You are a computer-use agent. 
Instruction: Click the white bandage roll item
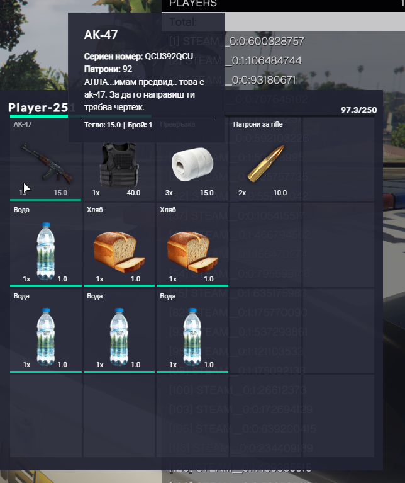click(192, 159)
